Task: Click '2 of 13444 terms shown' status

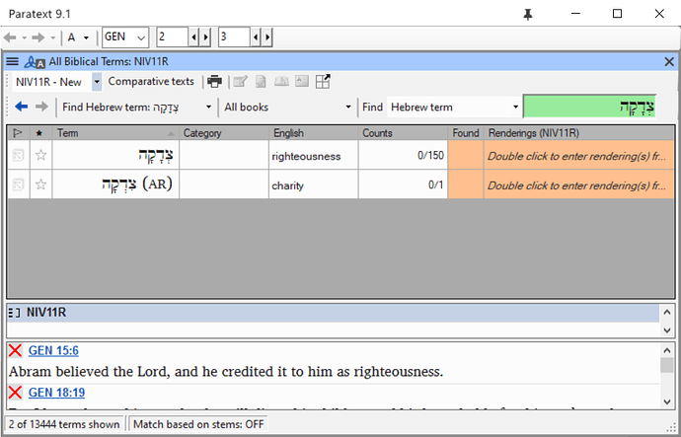Action: [64, 424]
